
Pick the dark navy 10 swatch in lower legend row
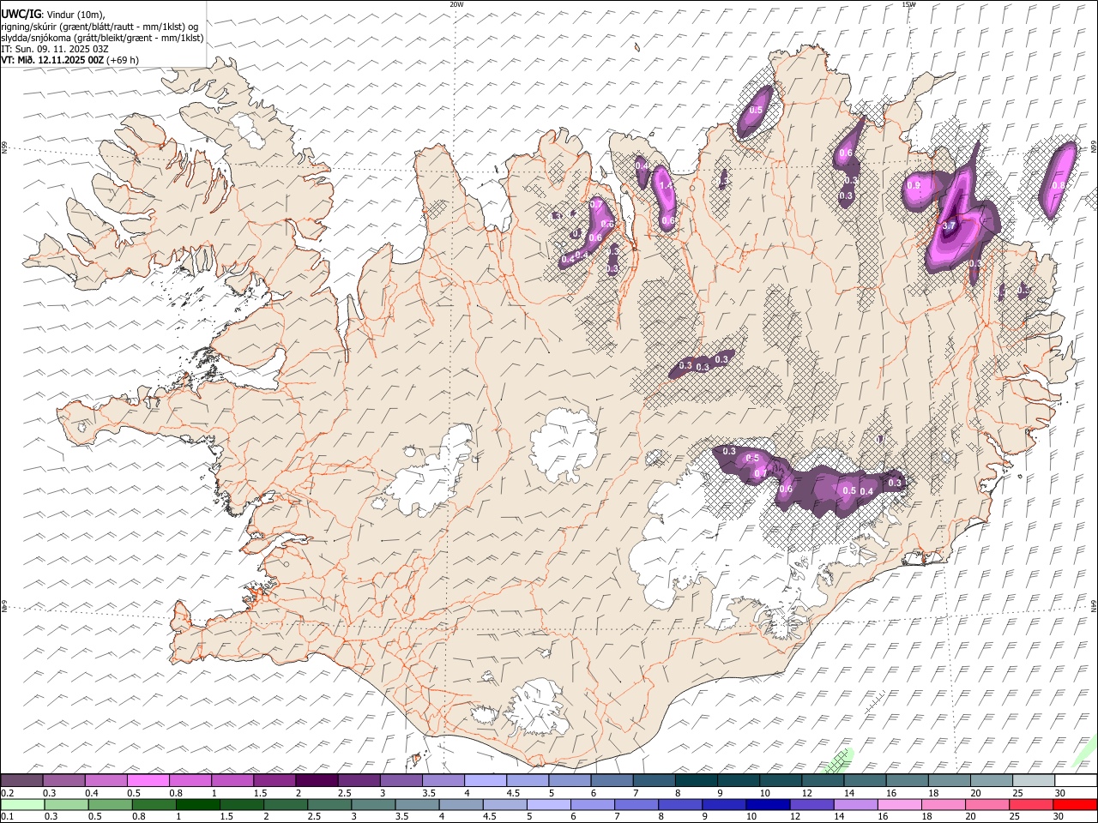coord(766,804)
